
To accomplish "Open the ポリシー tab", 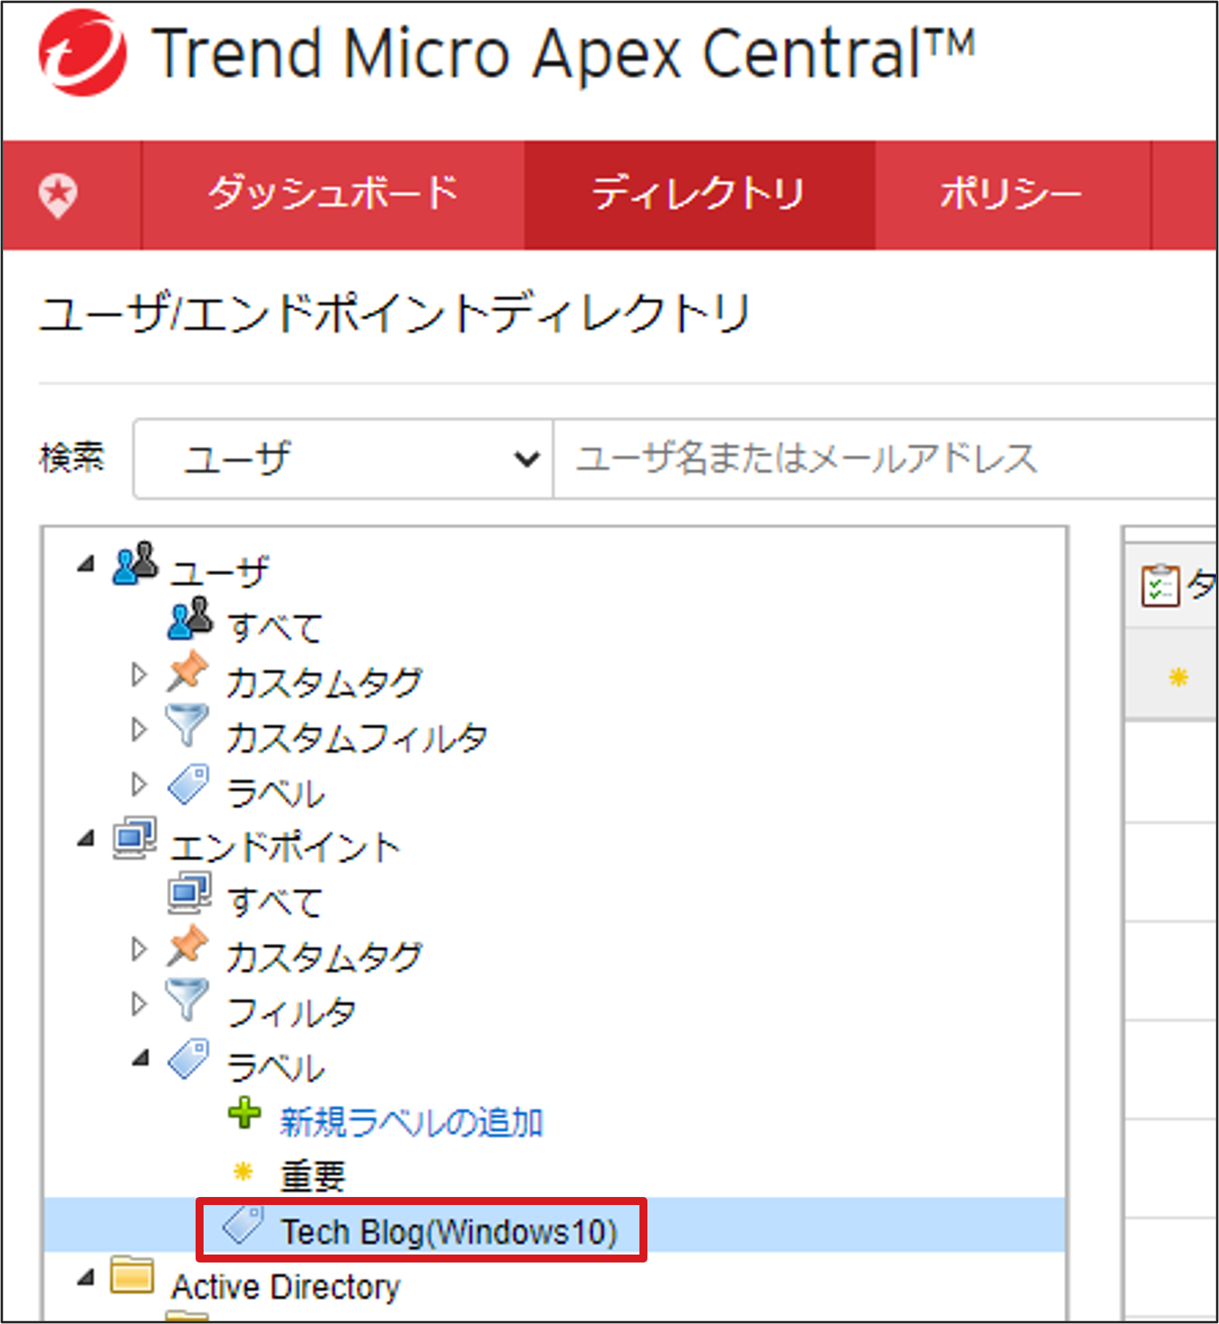I will [1012, 195].
